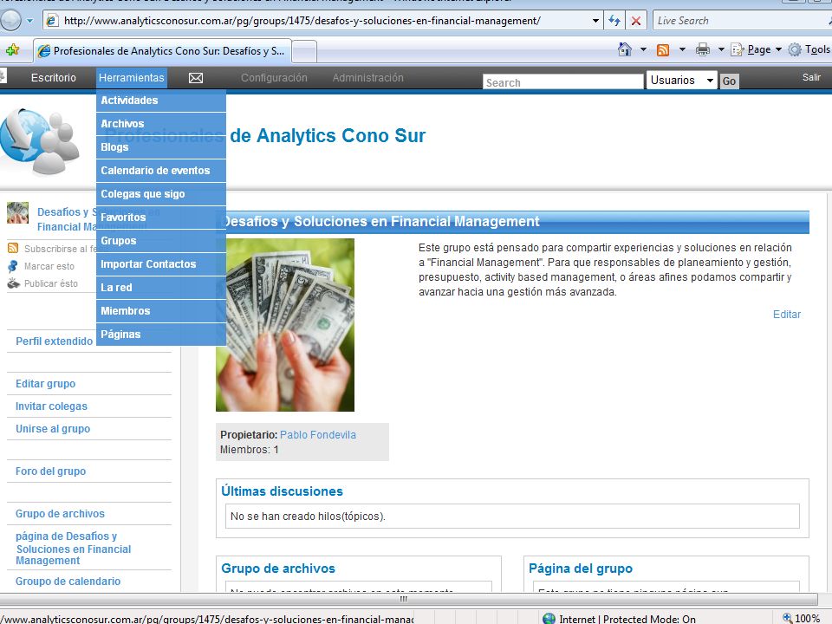Viewport: 832px width, 624px height.
Task: Click Editar grupo in the sidebar
Action: pyautogui.click(x=46, y=384)
